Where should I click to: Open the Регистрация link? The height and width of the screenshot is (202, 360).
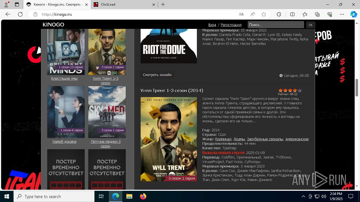pos(231,25)
